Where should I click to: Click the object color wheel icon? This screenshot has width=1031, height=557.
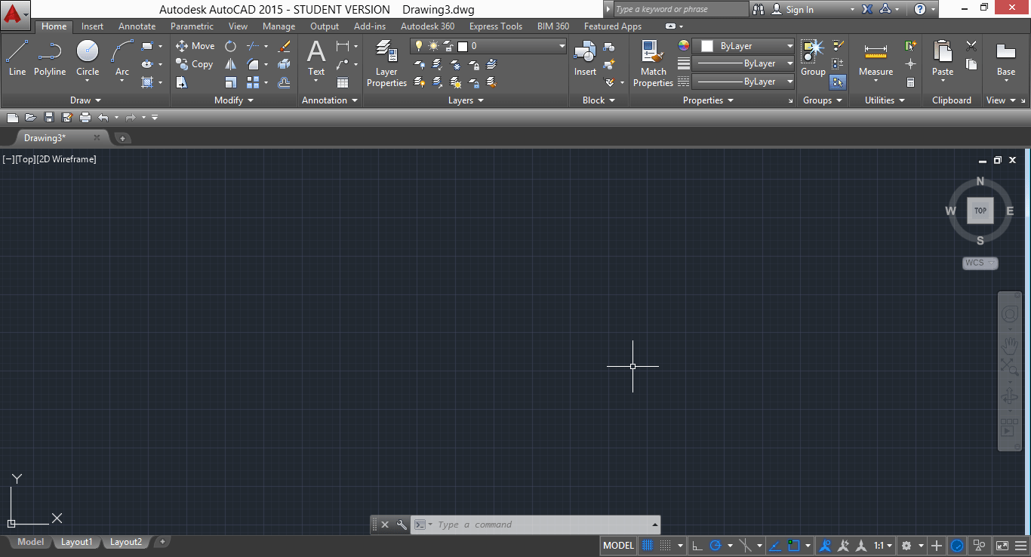click(x=684, y=46)
